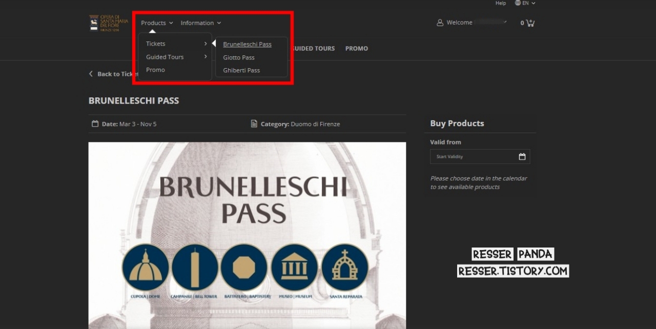Select Tickets in the Products menu
This screenshot has height=329, width=656.
click(x=155, y=44)
